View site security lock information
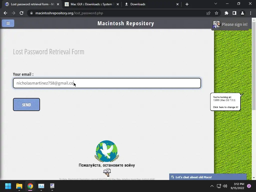The height and width of the screenshot is (192, 256). pos(31,13)
